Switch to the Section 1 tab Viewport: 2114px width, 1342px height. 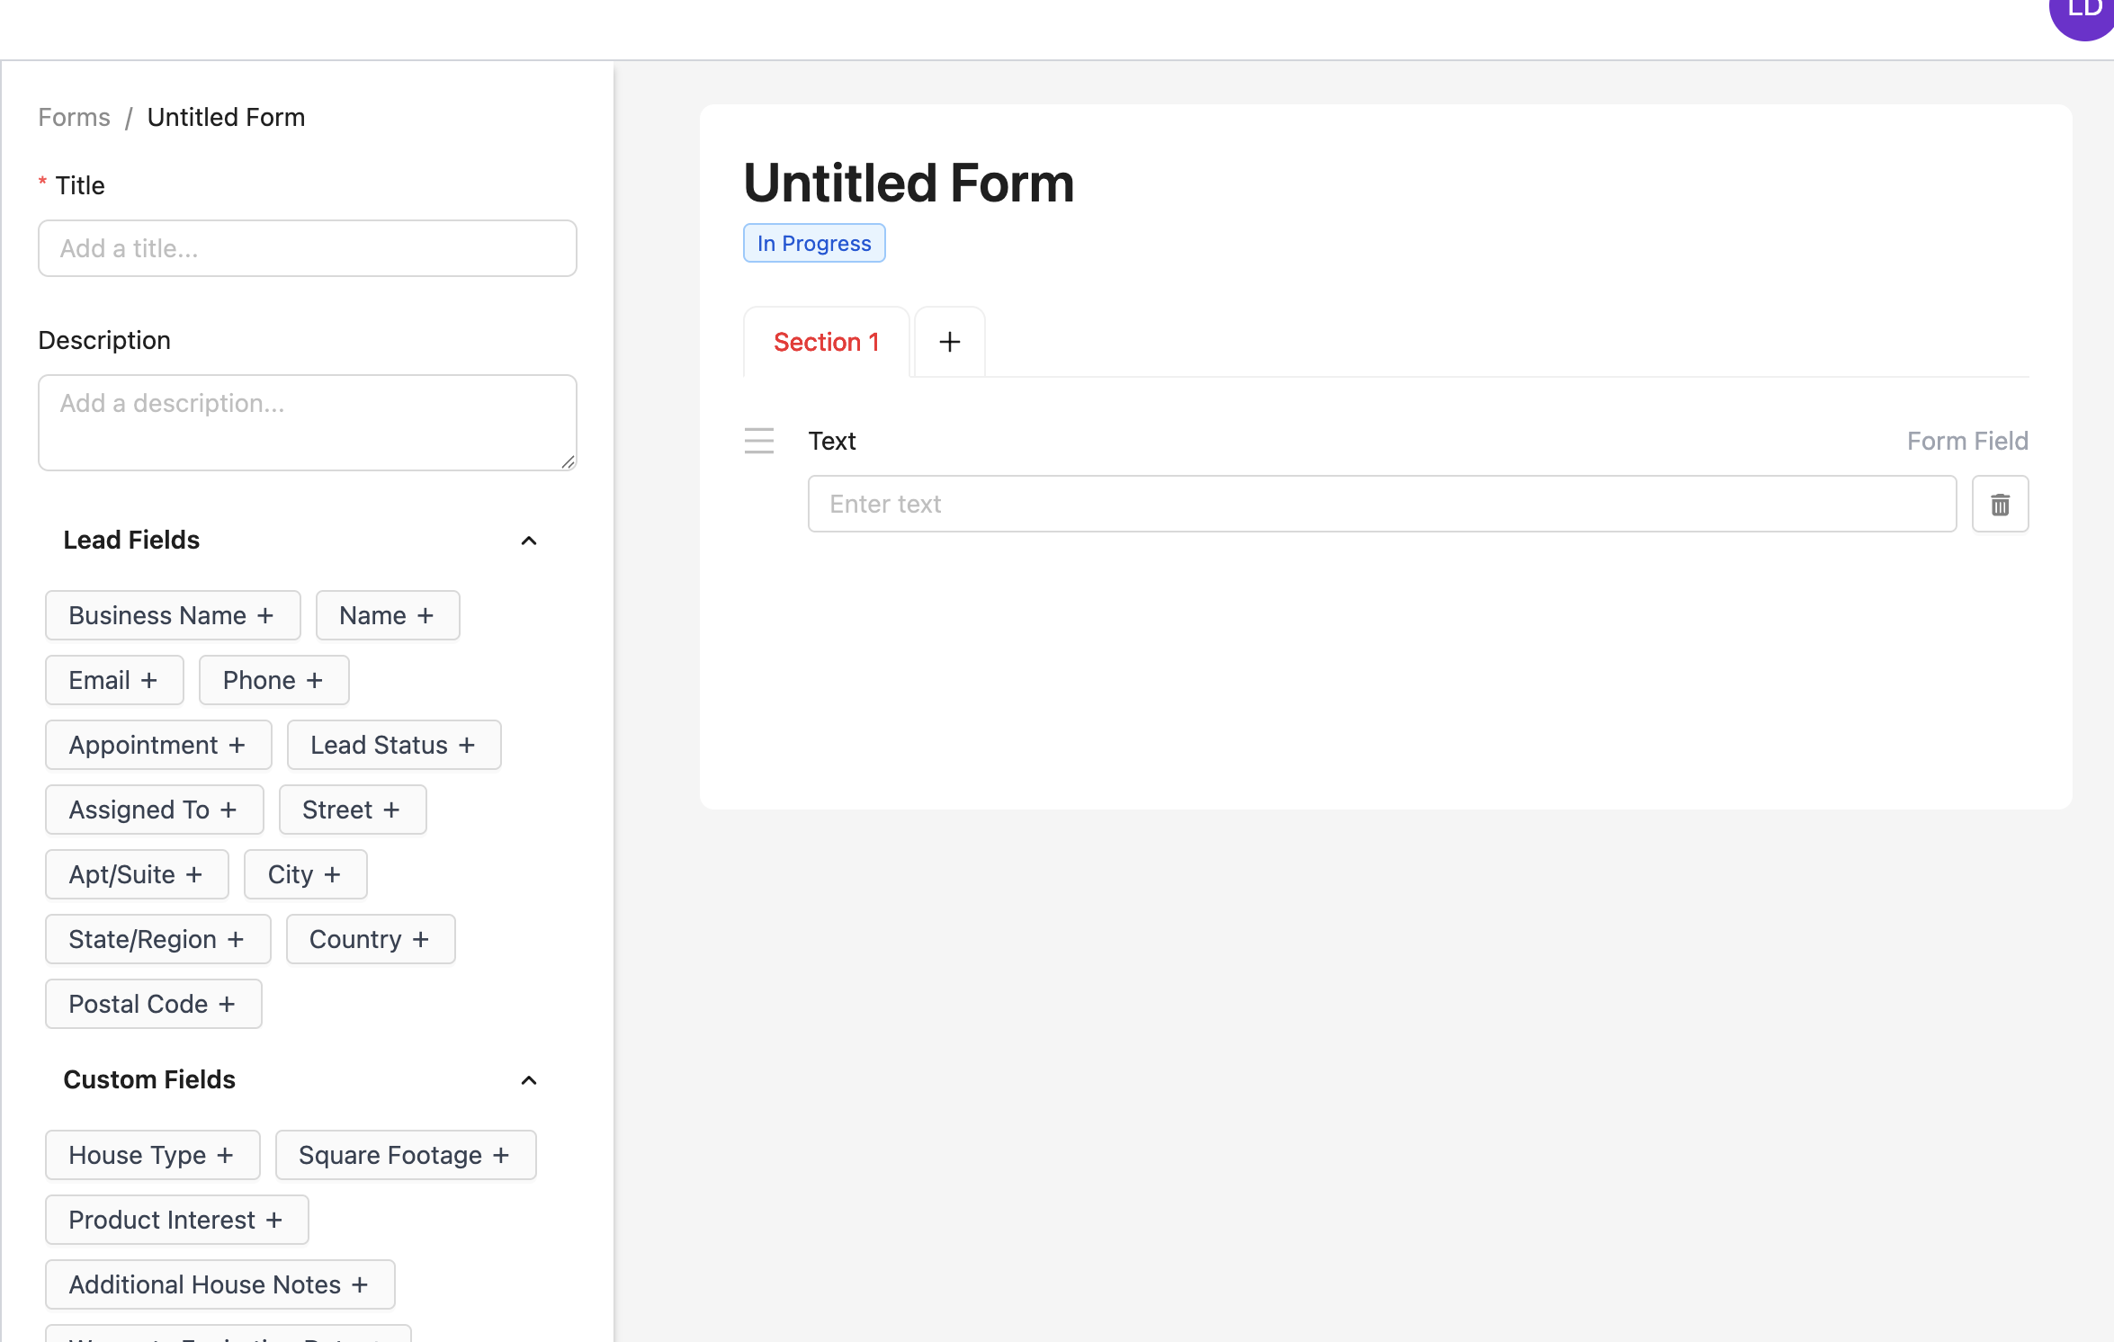pos(826,342)
